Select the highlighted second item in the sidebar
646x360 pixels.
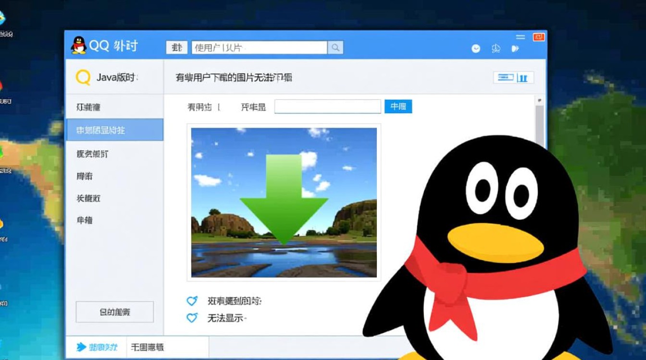point(114,130)
